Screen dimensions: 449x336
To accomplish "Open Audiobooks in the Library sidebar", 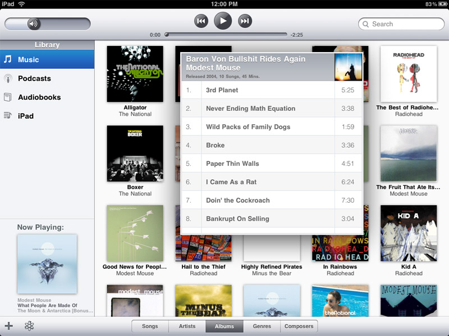I will (x=47, y=97).
